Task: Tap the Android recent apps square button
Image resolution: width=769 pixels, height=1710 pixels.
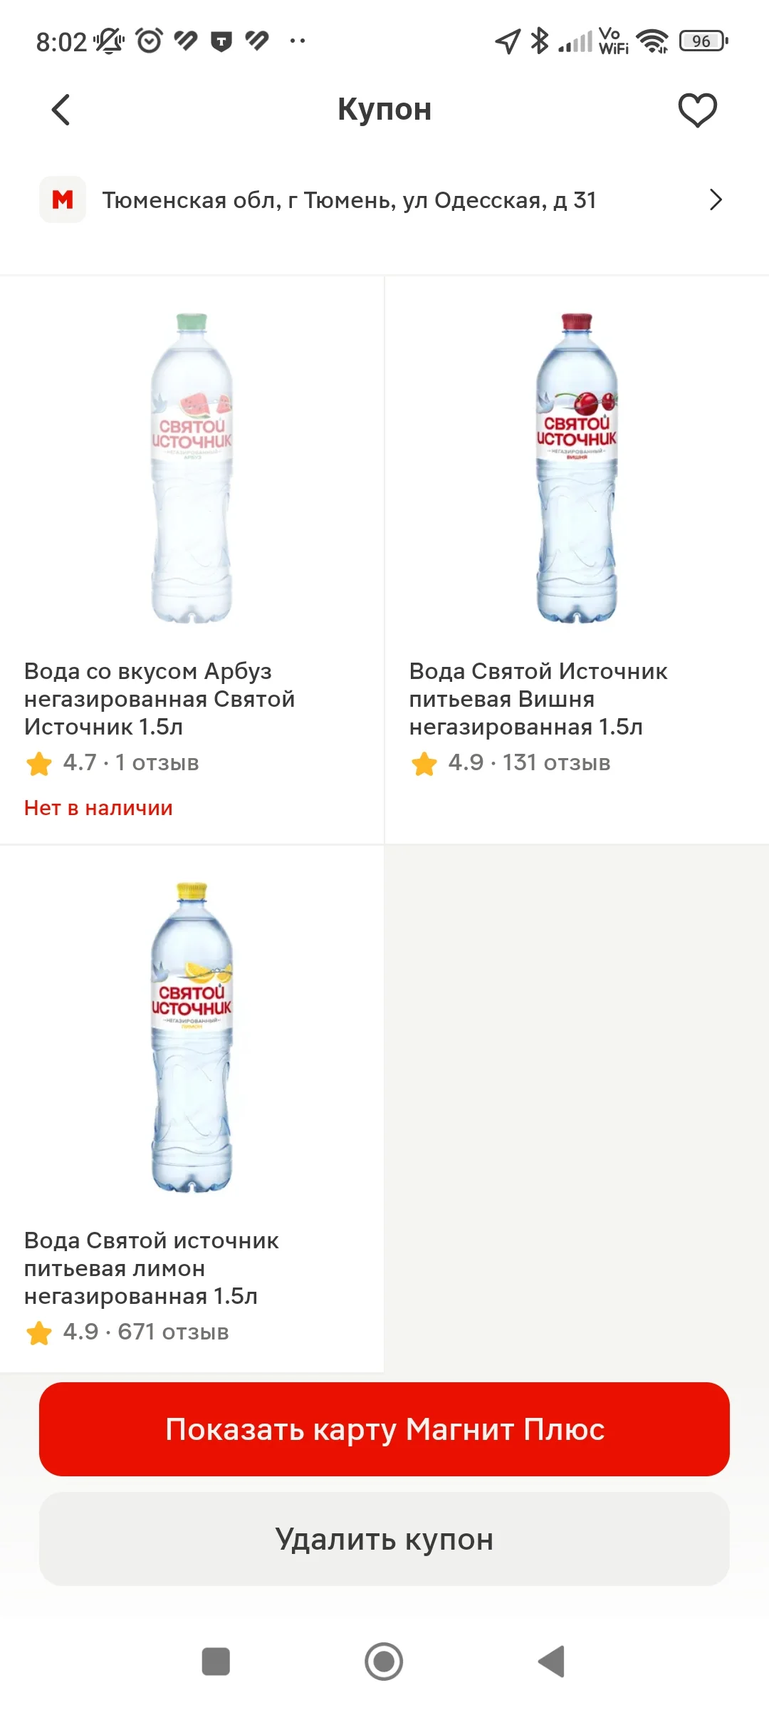Action: (216, 1662)
